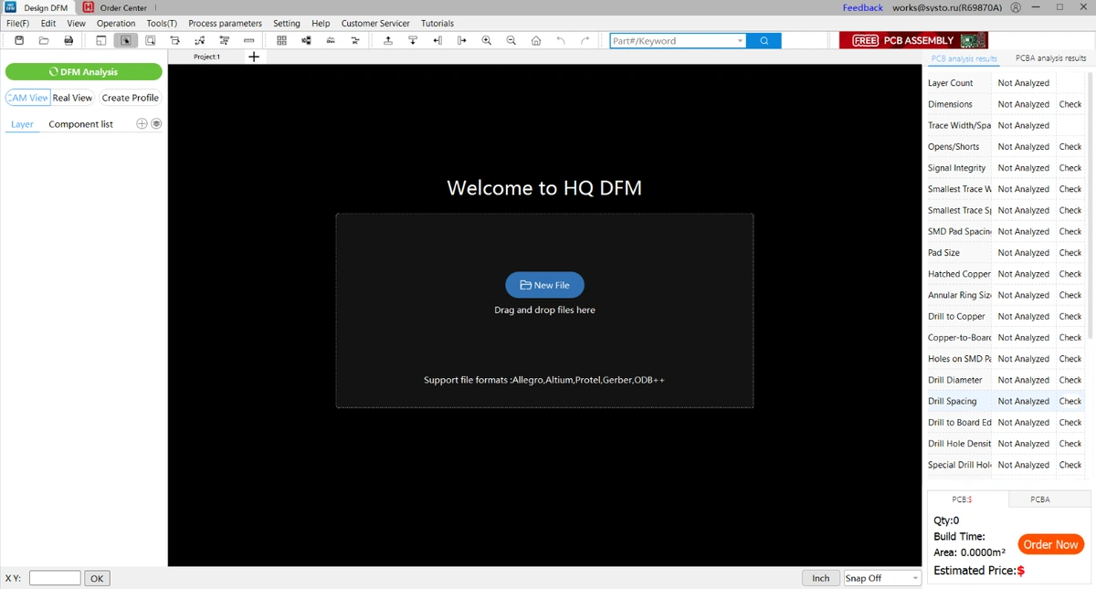
Task: Select the pointer selection tool
Action: (126, 40)
